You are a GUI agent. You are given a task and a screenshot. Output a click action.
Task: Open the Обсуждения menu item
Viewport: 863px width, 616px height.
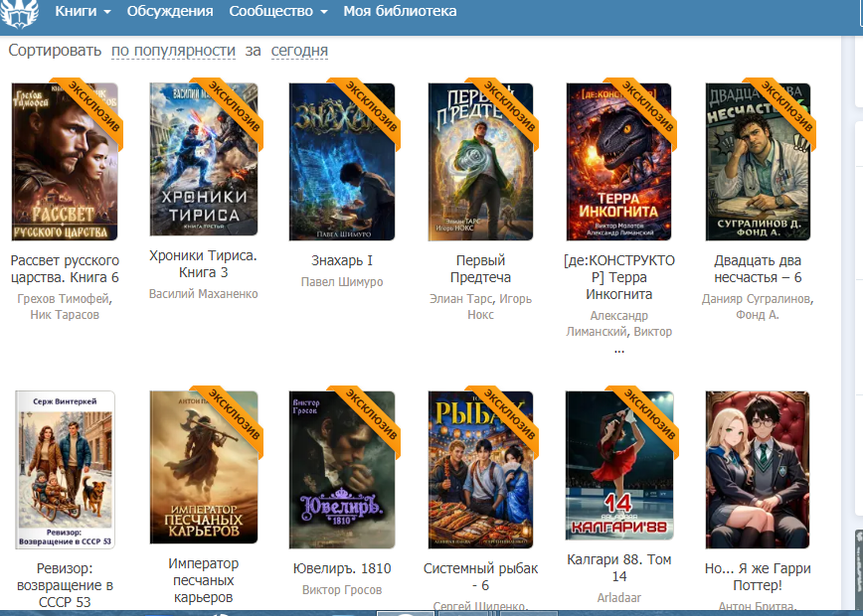pos(170,11)
